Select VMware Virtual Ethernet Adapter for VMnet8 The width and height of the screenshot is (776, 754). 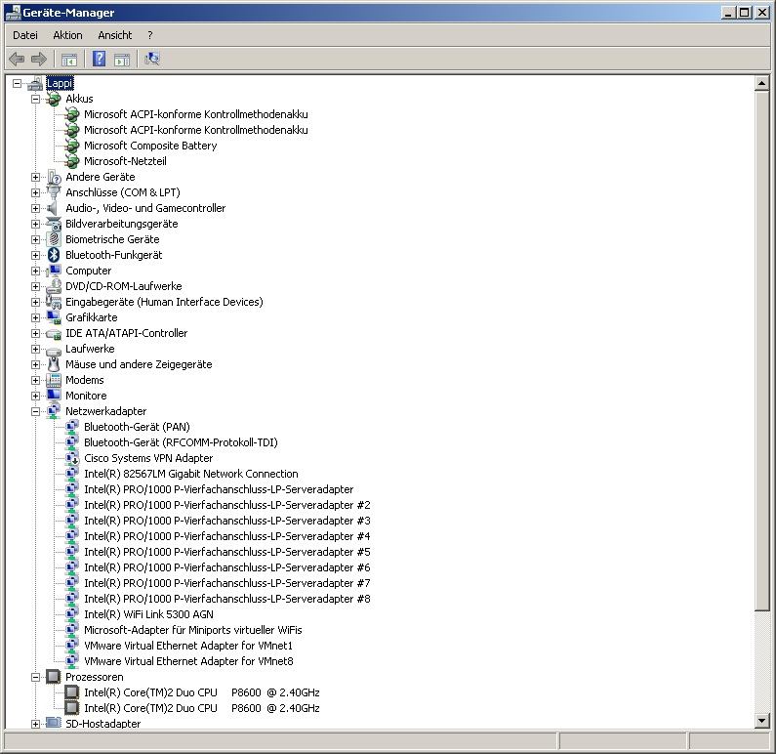pos(188,661)
